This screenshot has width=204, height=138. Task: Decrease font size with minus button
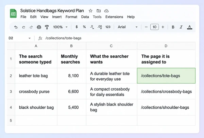[x=146, y=27]
